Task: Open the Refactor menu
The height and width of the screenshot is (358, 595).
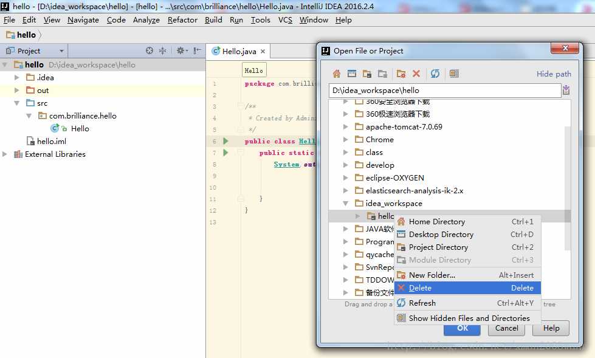Action: click(182, 19)
